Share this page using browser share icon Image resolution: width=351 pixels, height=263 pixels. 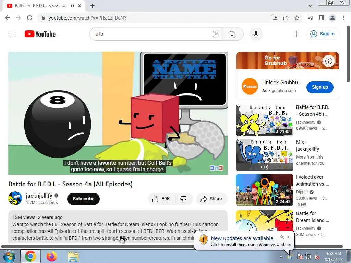point(286,18)
